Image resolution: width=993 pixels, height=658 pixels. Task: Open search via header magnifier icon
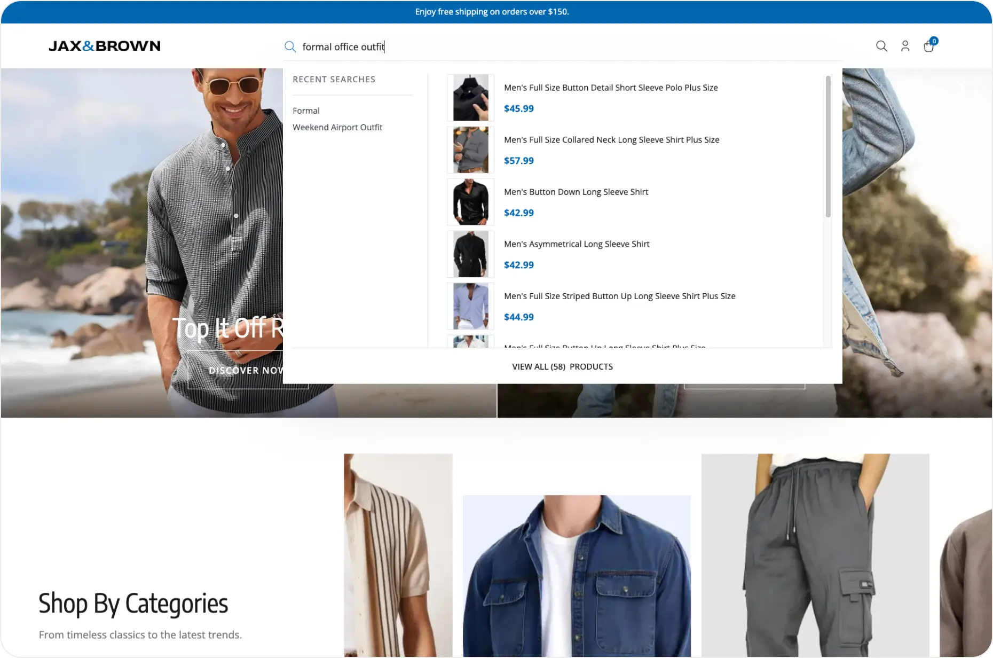[881, 46]
